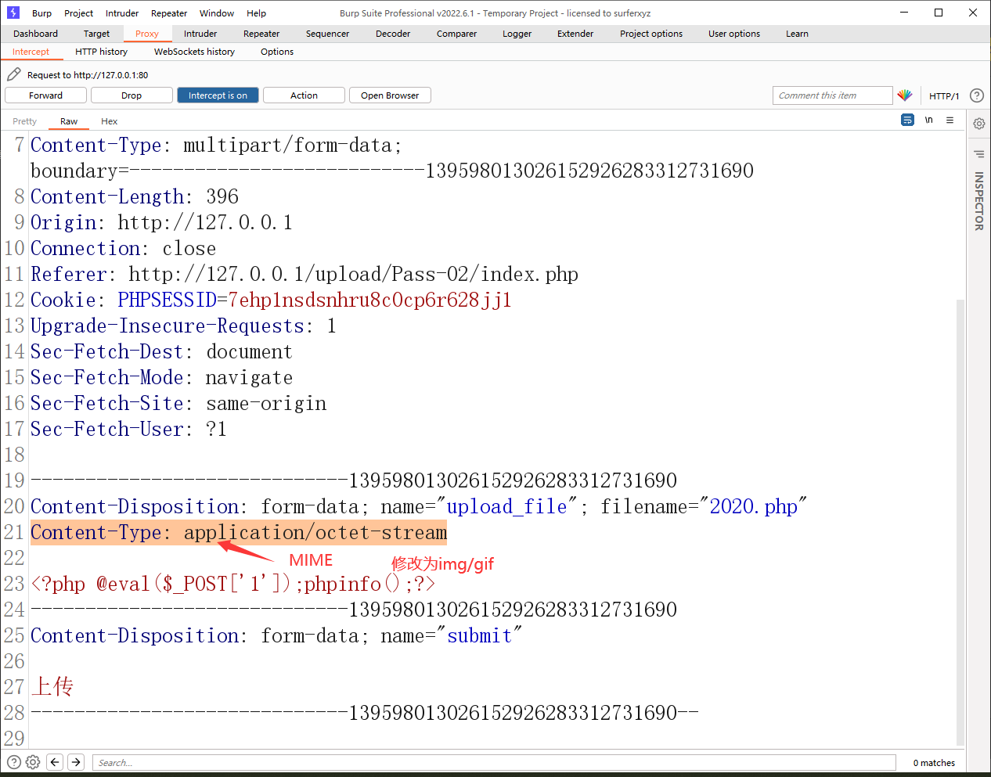Open the help icon next to HTTP/1

[977, 95]
